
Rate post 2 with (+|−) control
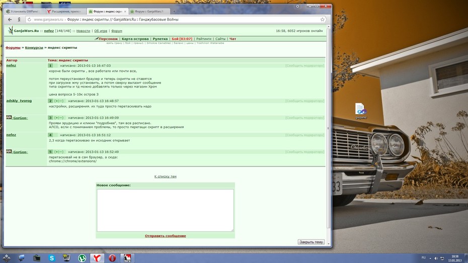[59, 101]
